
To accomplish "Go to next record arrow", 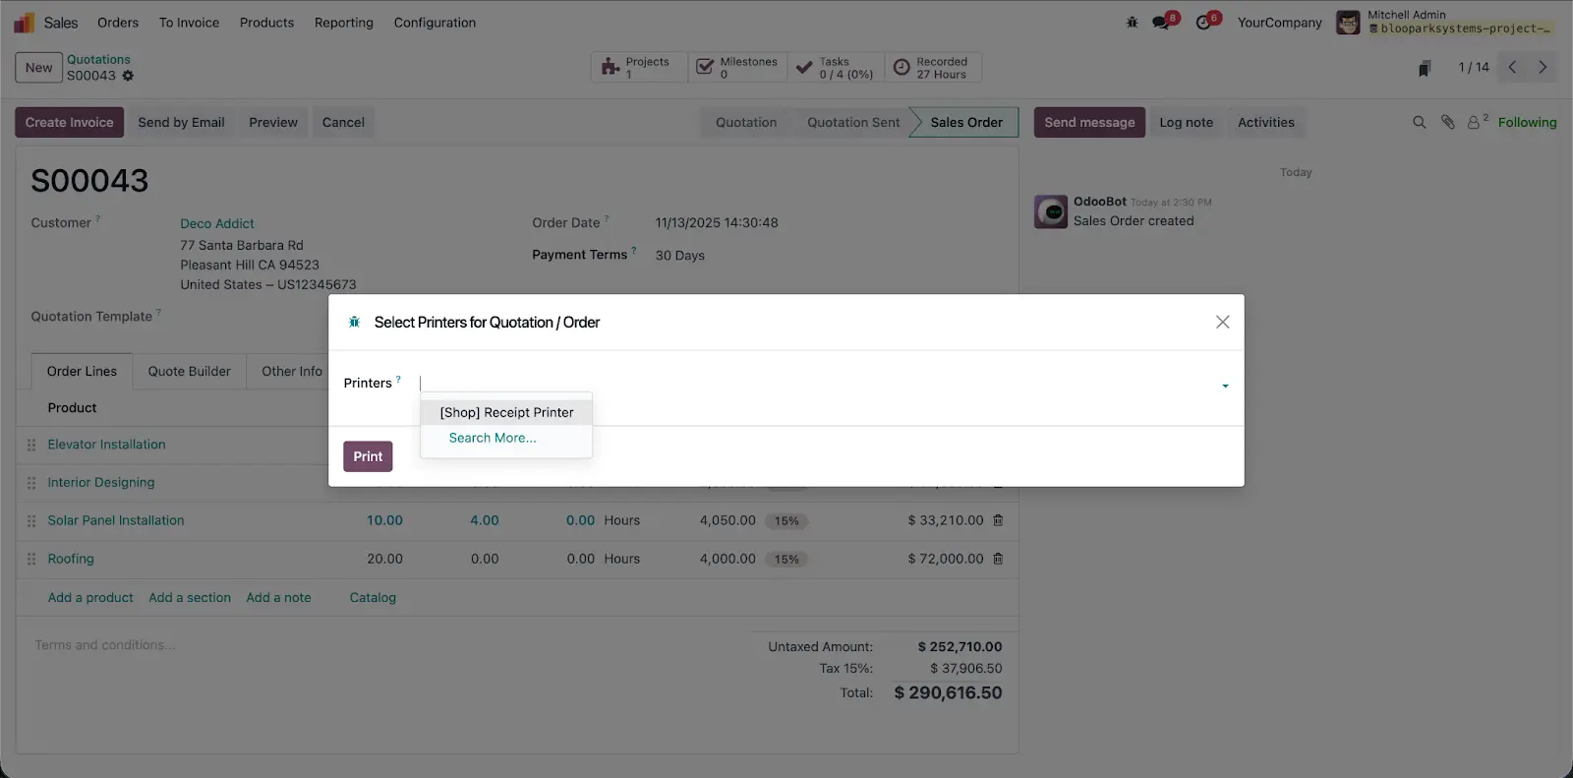I will [1543, 67].
